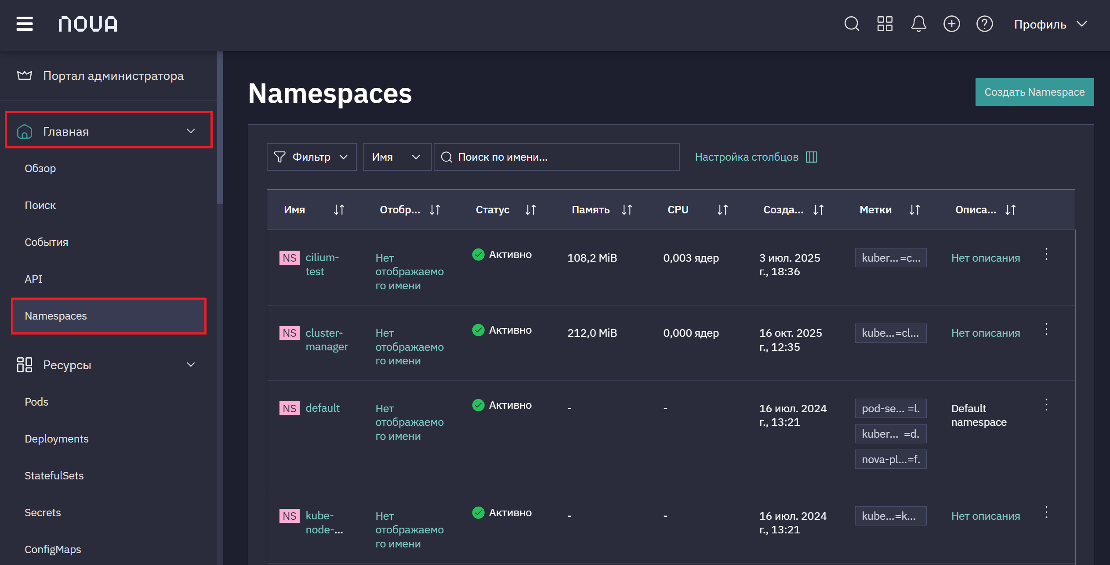Open ConfigMaps in the sidebar
The height and width of the screenshot is (565, 1110).
point(53,550)
